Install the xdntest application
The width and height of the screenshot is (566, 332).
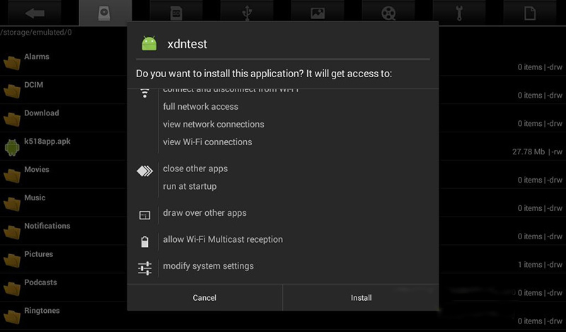click(361, 298)
